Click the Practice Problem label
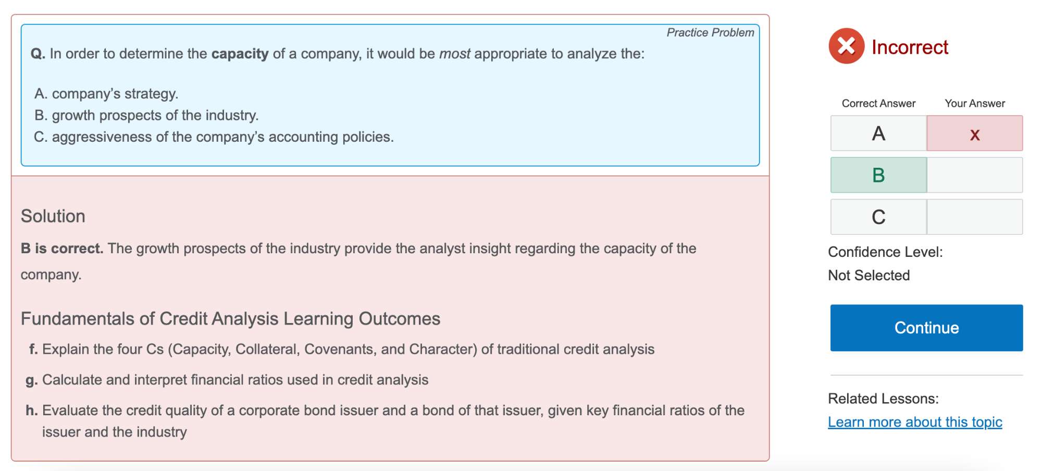Screen dimensions: 1042x471 pyautogui.click(x=710, y=33)
